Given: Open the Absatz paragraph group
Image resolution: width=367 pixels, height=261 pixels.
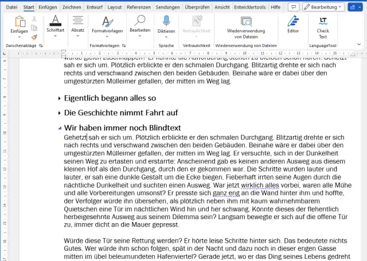Looking at the screenshot, I should pyautogui.click(x=77, y=25).
